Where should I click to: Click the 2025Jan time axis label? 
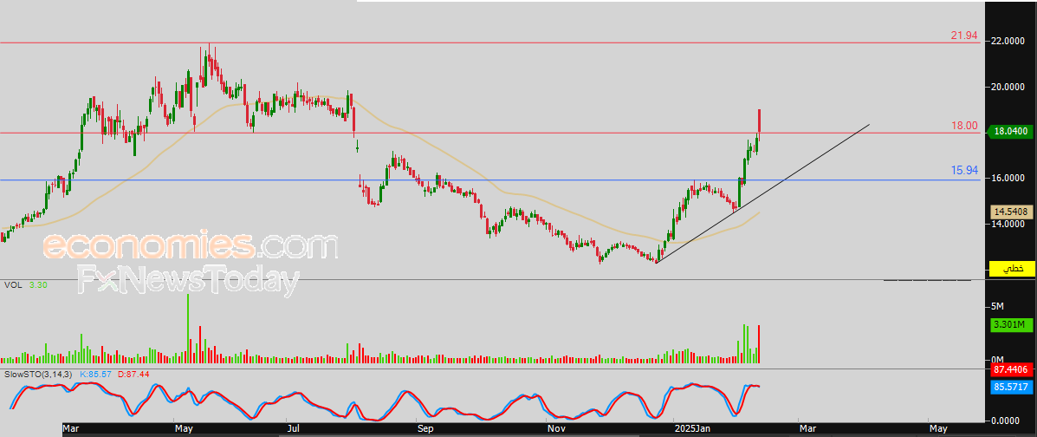click(x=692, y=429)
